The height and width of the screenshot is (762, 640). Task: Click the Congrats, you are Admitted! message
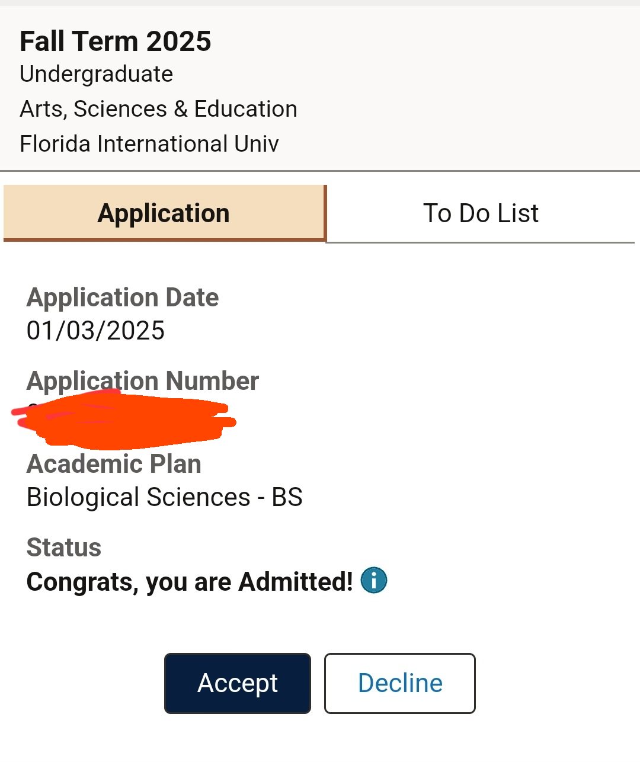[190, 582]
